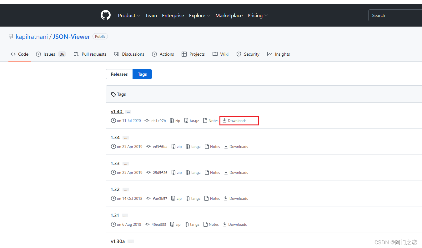Open the Enterprise page
The width and height of the screenshot is (422, 248).
coord(173,15)
